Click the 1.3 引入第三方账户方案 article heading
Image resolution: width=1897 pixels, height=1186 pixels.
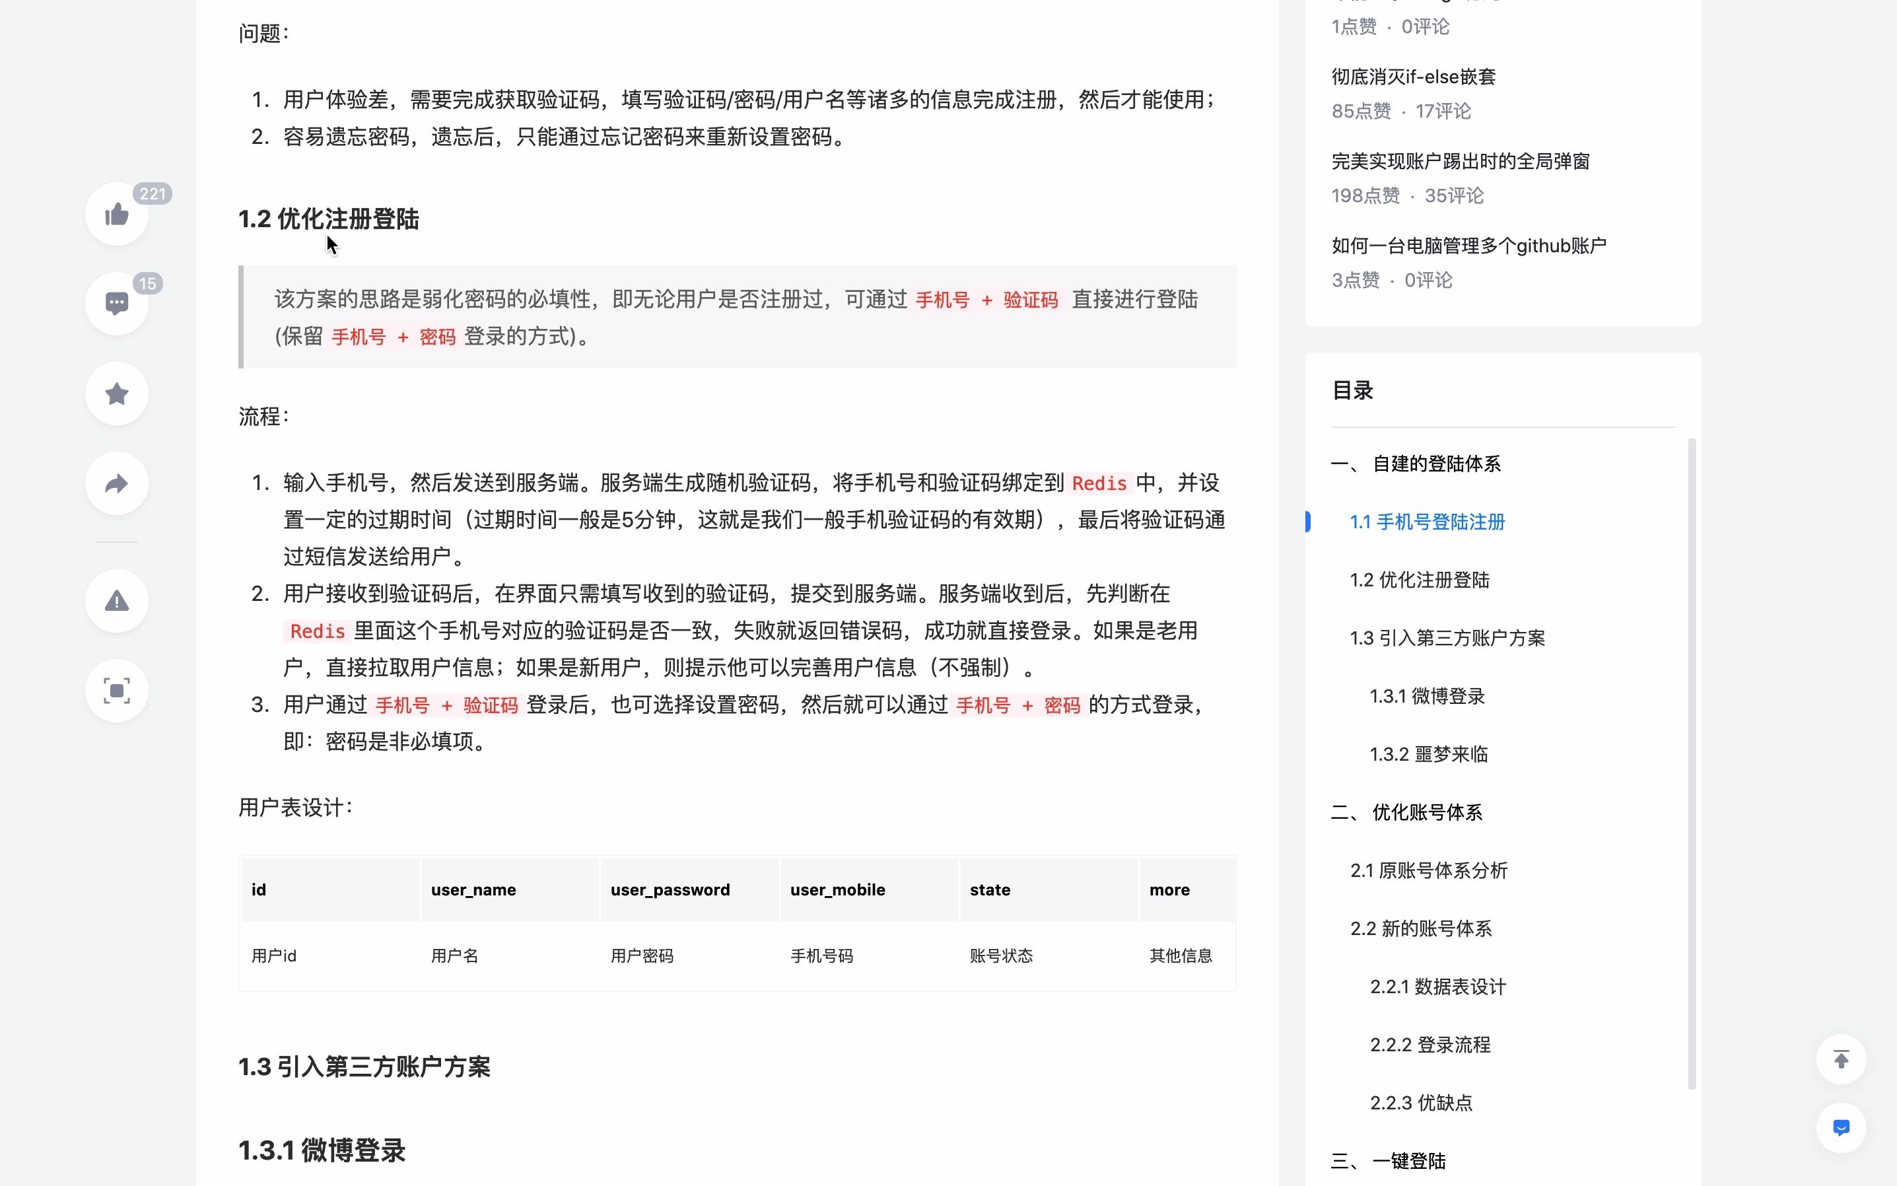pyautogui.click(x=364, y=1066)
